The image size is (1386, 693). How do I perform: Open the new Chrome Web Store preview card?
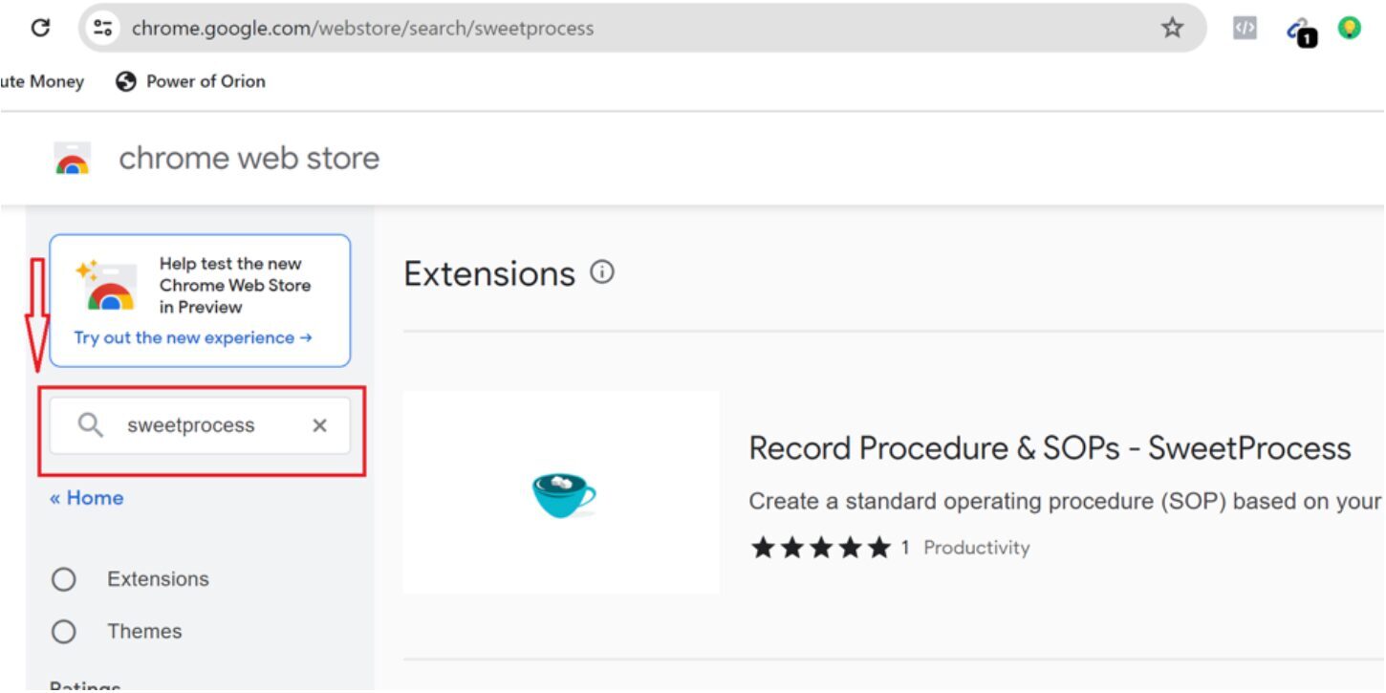click(200, 300)
